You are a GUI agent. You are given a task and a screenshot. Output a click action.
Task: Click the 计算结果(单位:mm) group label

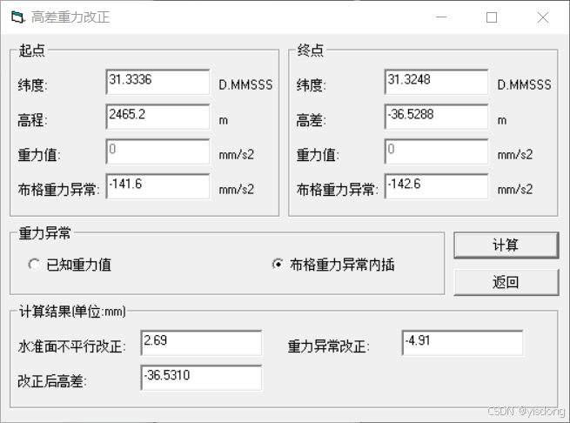(72, 312)
